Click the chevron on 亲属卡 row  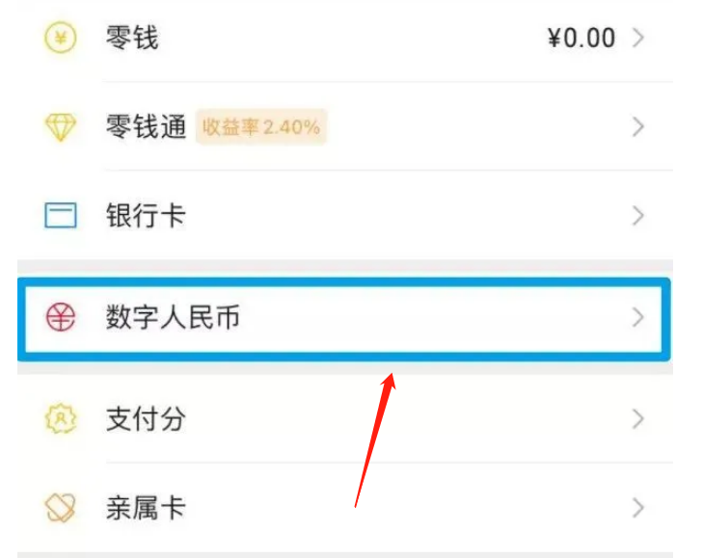[637, 507]
